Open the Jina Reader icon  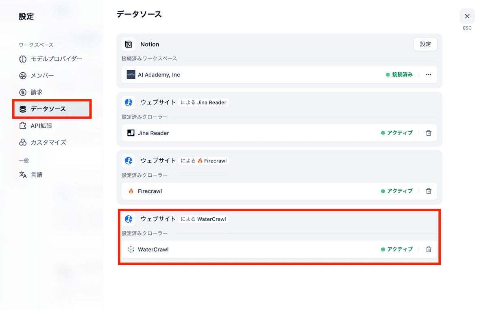(131, 133)
